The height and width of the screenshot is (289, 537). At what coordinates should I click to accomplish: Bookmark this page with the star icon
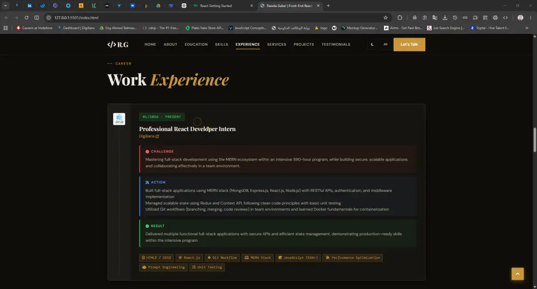386,18
